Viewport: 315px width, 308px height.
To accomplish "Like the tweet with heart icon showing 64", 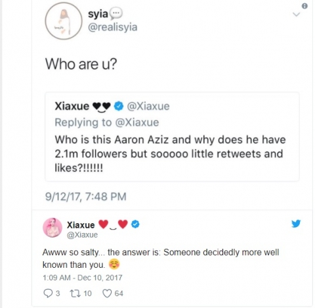I will (x=107, y=294).
